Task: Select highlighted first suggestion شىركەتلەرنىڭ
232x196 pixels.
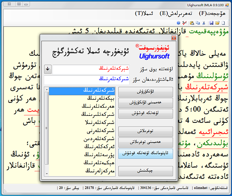Action: point(82,91)
